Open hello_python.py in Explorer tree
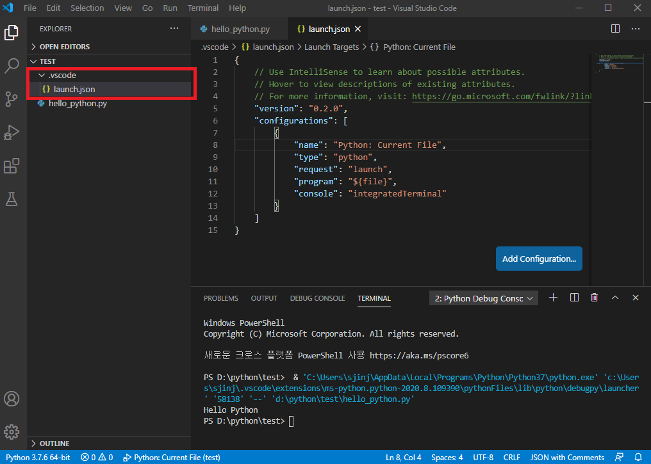The height and width of the screenshot is (464, 651). (x=110, y=103)
